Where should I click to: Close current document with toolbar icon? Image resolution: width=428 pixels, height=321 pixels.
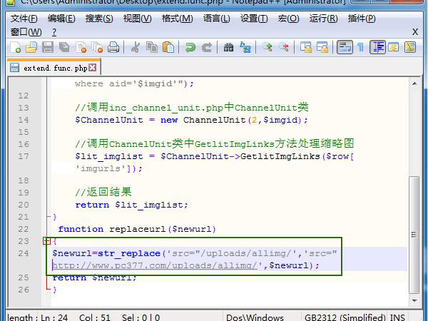(81, 47)
